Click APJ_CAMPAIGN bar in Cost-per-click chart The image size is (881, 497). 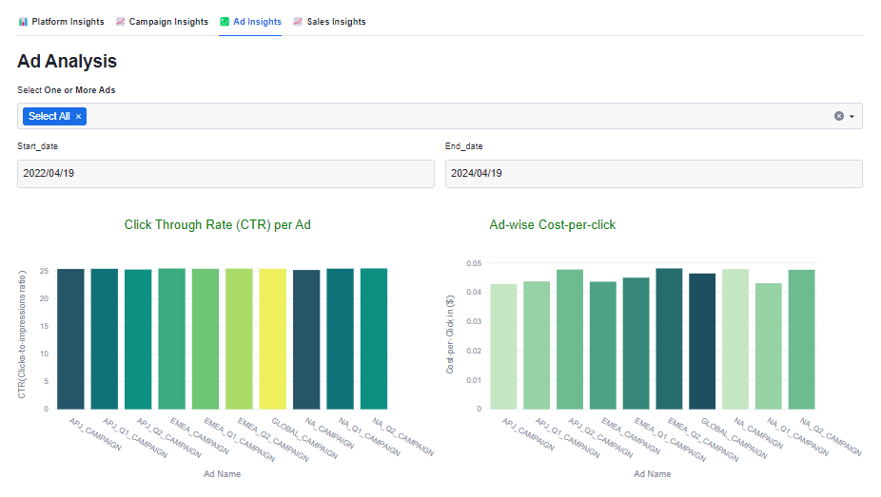(x=503, y=346)
